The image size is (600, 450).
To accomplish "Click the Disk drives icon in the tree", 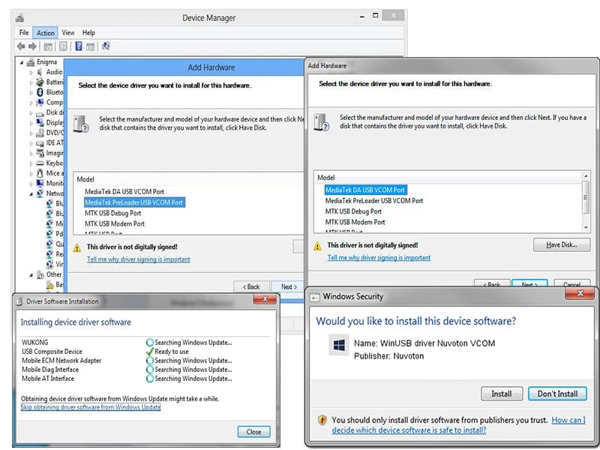I will coord(40,113).
